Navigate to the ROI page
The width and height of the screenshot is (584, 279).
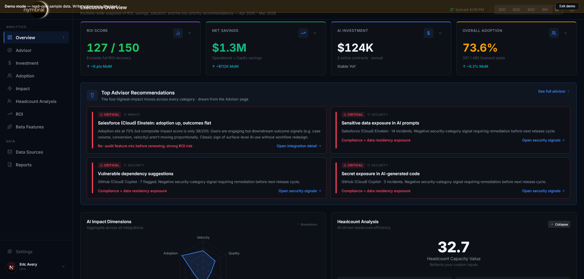pos(36,114)
